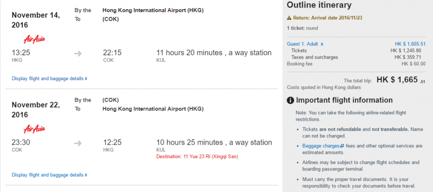433x192 pixels.
Task: Click the arrow icon between 13:25 and 22:15
Action: (x=78, y=54)
